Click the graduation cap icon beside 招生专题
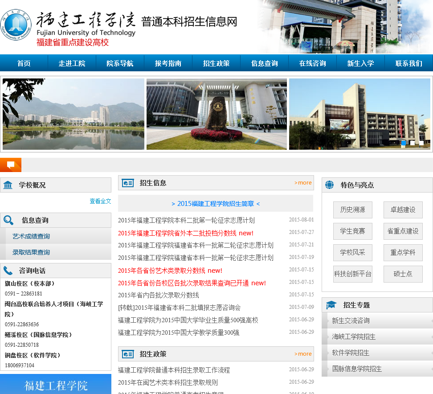This screenshot has height=394, width=433. 331,305
